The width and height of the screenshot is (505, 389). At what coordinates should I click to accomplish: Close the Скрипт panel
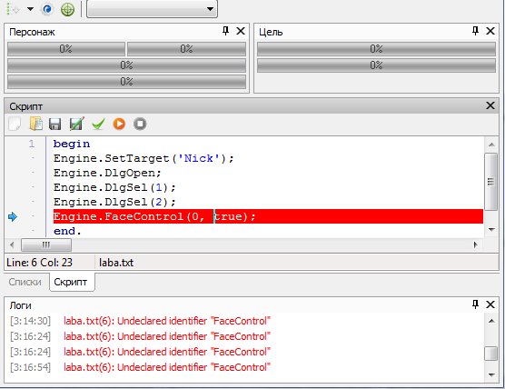[x=490, y=105]
